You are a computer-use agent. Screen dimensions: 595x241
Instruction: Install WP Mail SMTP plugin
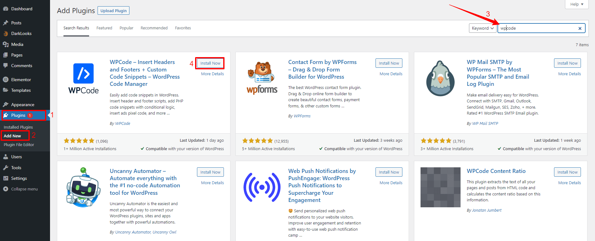567,63
